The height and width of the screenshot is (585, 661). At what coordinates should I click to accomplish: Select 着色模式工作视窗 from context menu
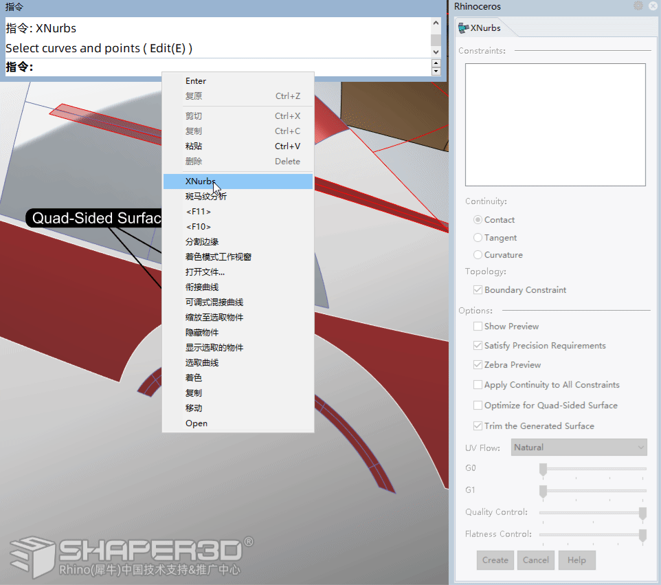click(x=238, y=257)
